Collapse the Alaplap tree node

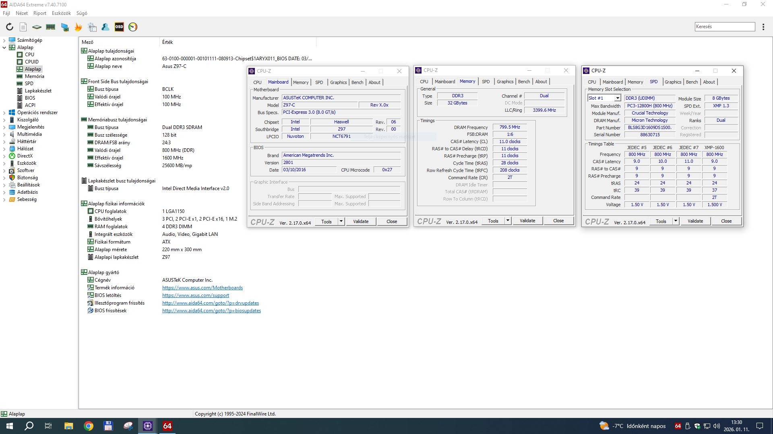[4, 47]
